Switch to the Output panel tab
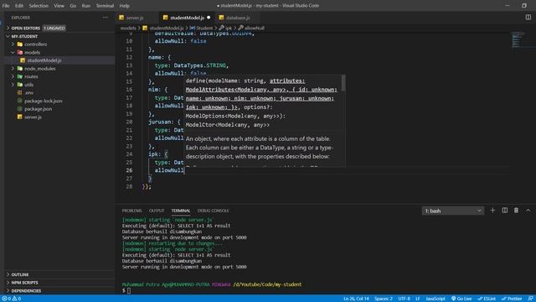Viewport: 536px width, 302px height. tap(157, 211)
